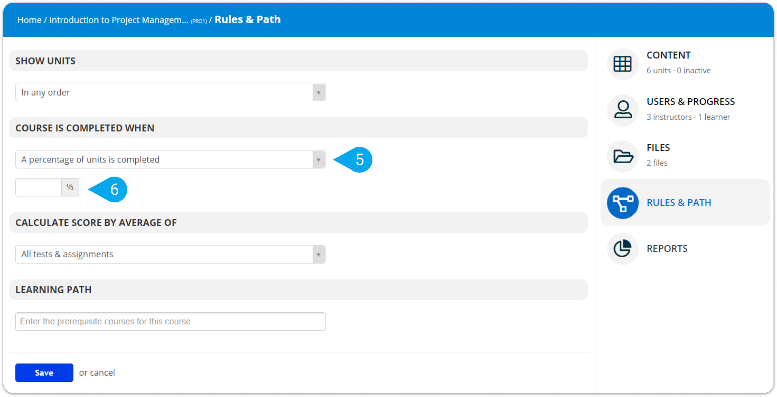
Task: Click the blue Save button
Action: 44,373
